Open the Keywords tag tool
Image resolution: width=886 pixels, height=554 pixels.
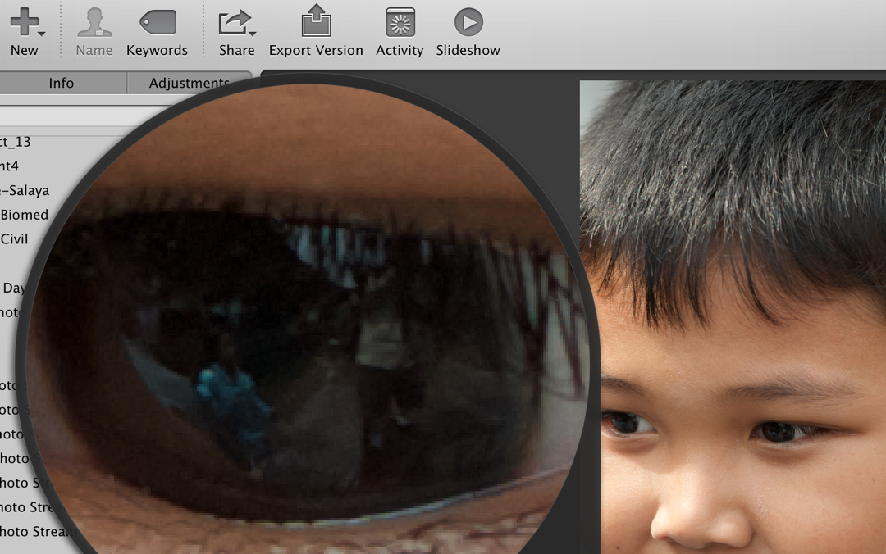point(158,22)
